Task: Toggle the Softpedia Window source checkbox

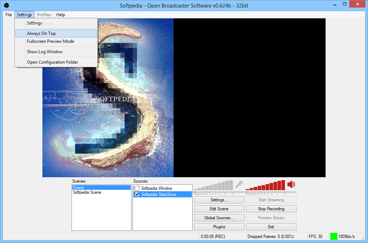Action: [x=137, y=188]
